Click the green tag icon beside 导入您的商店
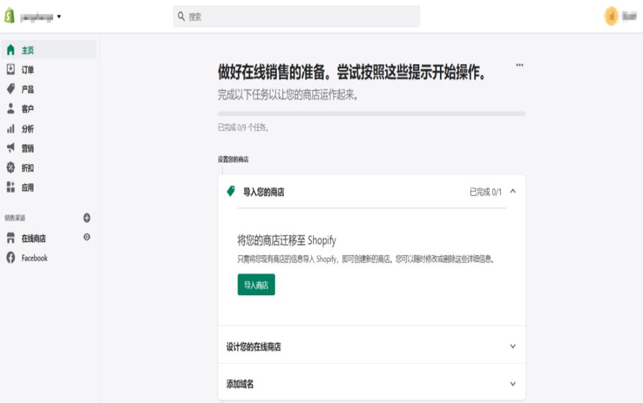 click(x=231, y=191)
